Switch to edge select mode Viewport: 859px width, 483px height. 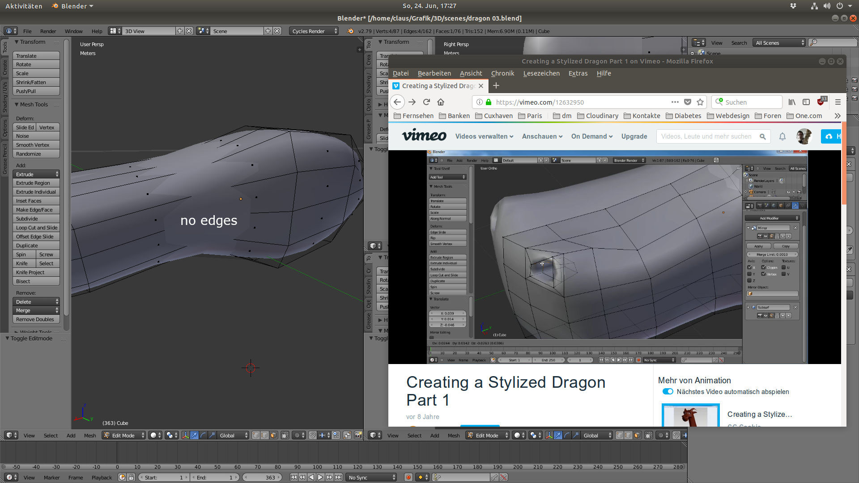(x=264, y=435)
